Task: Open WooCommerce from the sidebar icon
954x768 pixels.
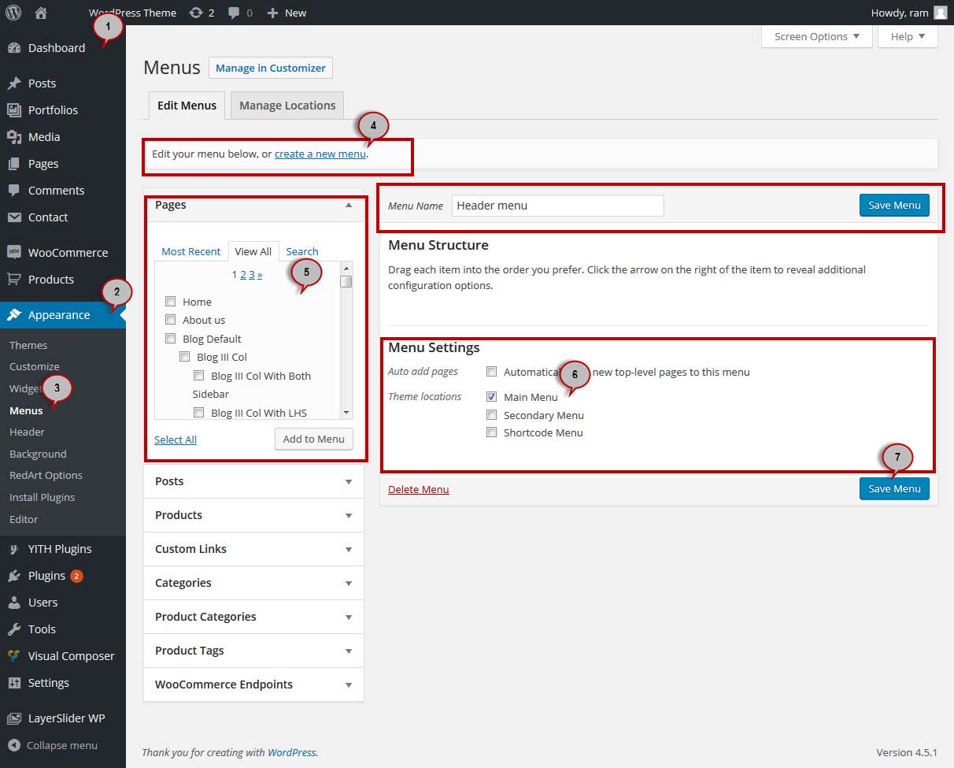Action: coord(14,253)
